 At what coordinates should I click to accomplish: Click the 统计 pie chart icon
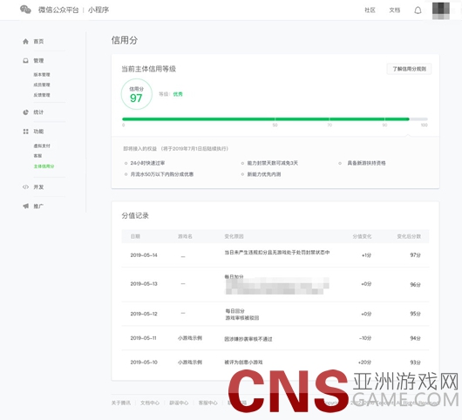[25, 112]
